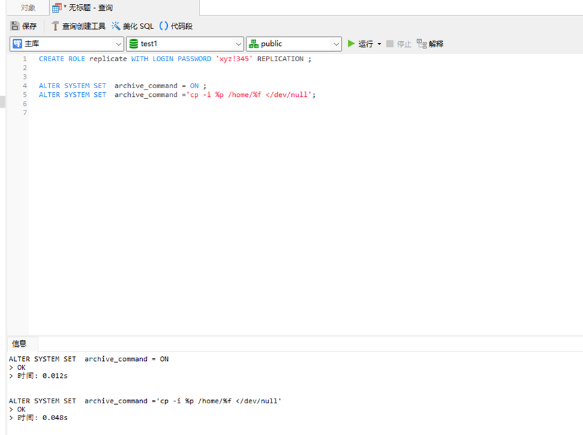
Task: Click the output line 'archive_command = ON'
Action: point(89,359)
